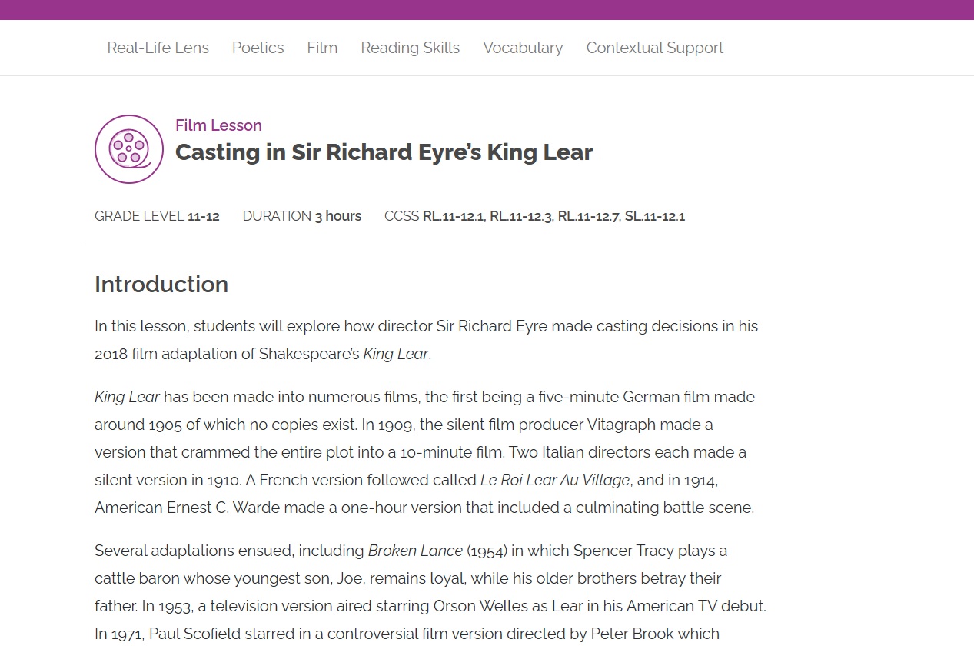The width and height of the screenshot is (974, 646).
Task: Click the italic Broken Lance film title
Action: [415, 551]
